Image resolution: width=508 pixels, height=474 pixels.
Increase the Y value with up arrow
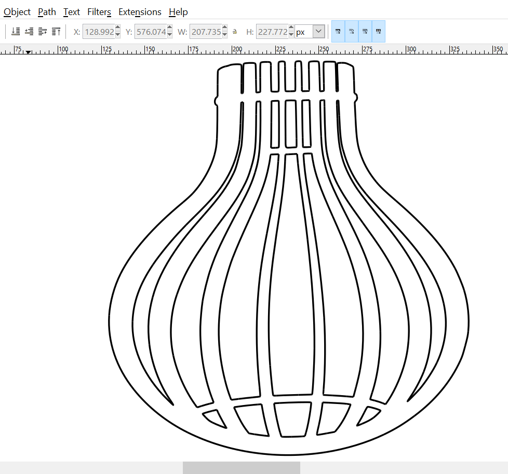click(170, 28)
